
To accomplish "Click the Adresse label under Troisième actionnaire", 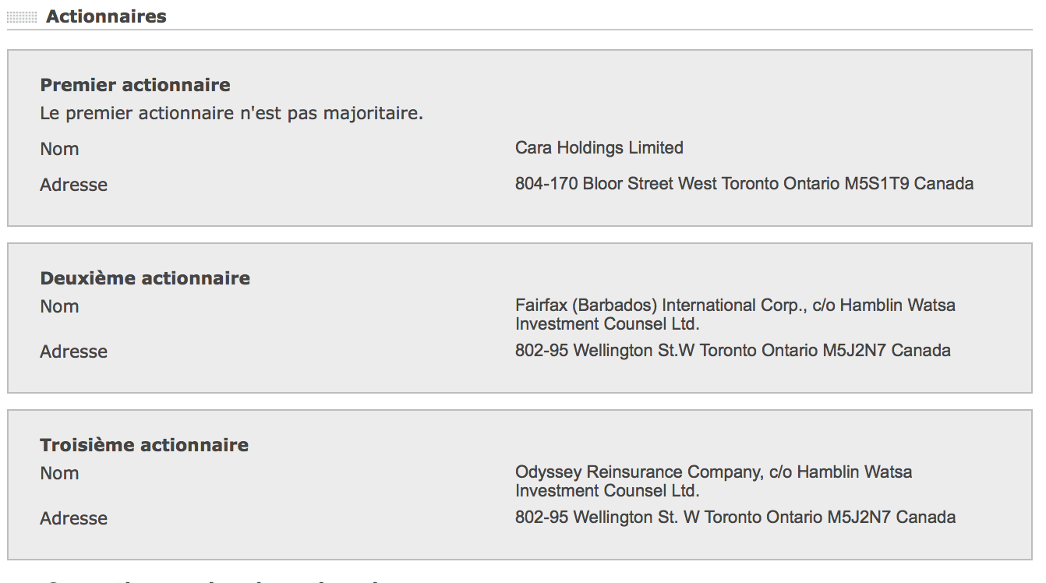I will (73, 518).
